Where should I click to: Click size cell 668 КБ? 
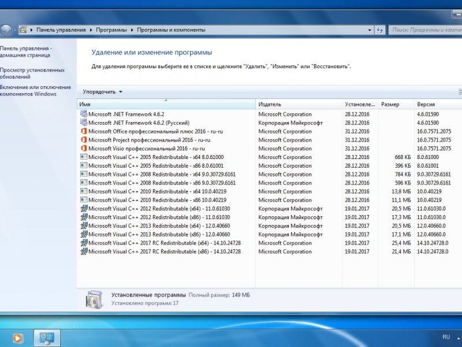click(403, 157)
